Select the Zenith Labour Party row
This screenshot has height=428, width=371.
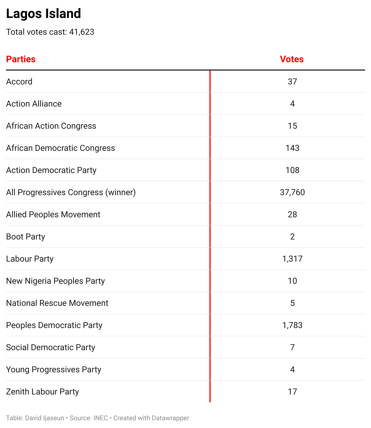(x=42, y=392)
